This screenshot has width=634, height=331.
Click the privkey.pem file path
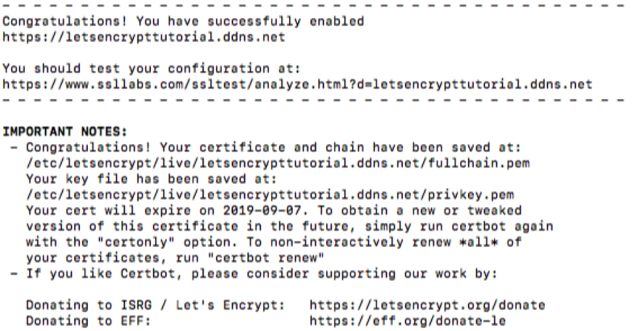point(270,195)
